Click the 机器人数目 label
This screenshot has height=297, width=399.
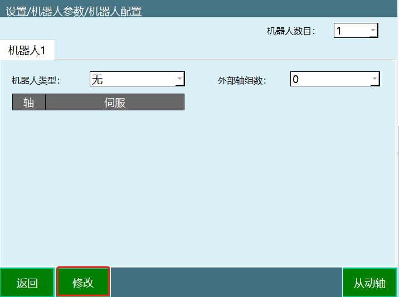pyautogui.click(x=291, y=31)
